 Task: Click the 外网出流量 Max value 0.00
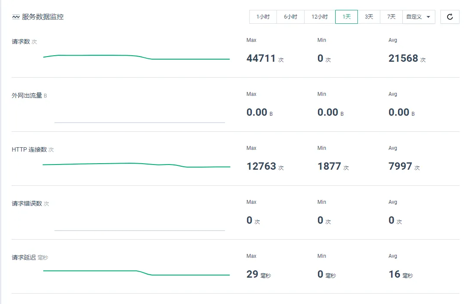[x=257, y=112]
